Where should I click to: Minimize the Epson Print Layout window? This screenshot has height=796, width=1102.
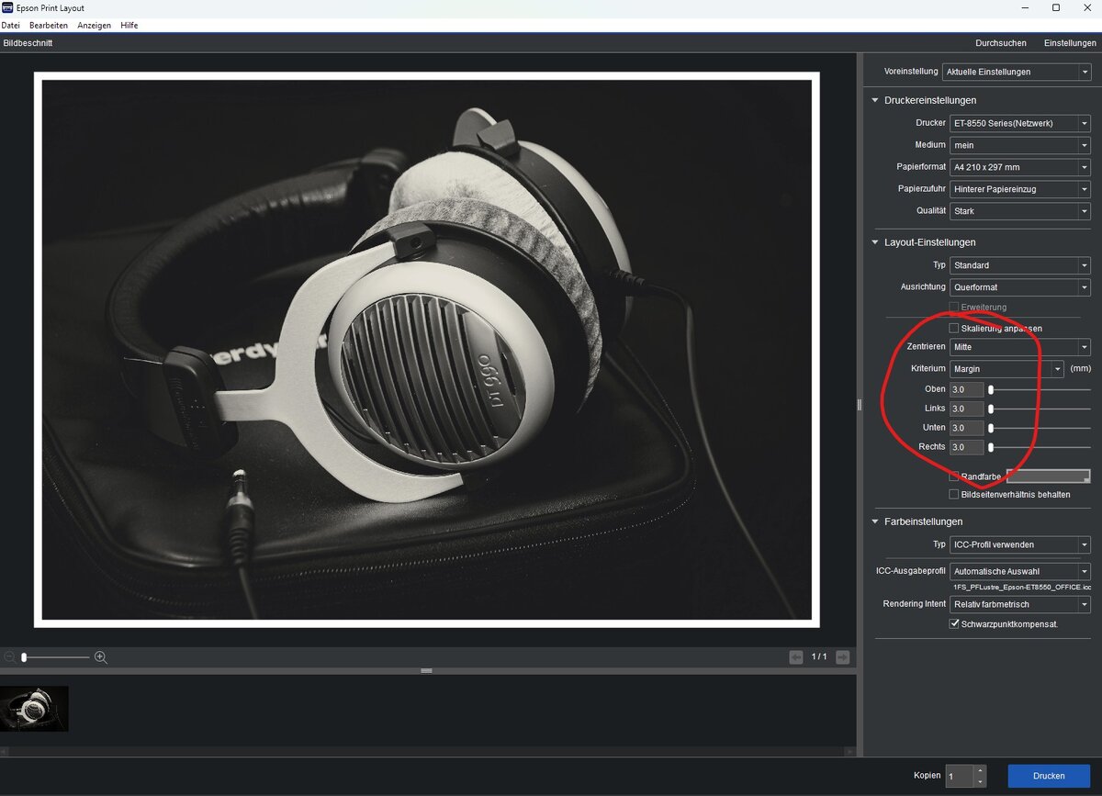click(1025, 7)
